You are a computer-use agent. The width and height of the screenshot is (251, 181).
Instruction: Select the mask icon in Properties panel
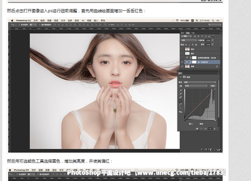184,77
